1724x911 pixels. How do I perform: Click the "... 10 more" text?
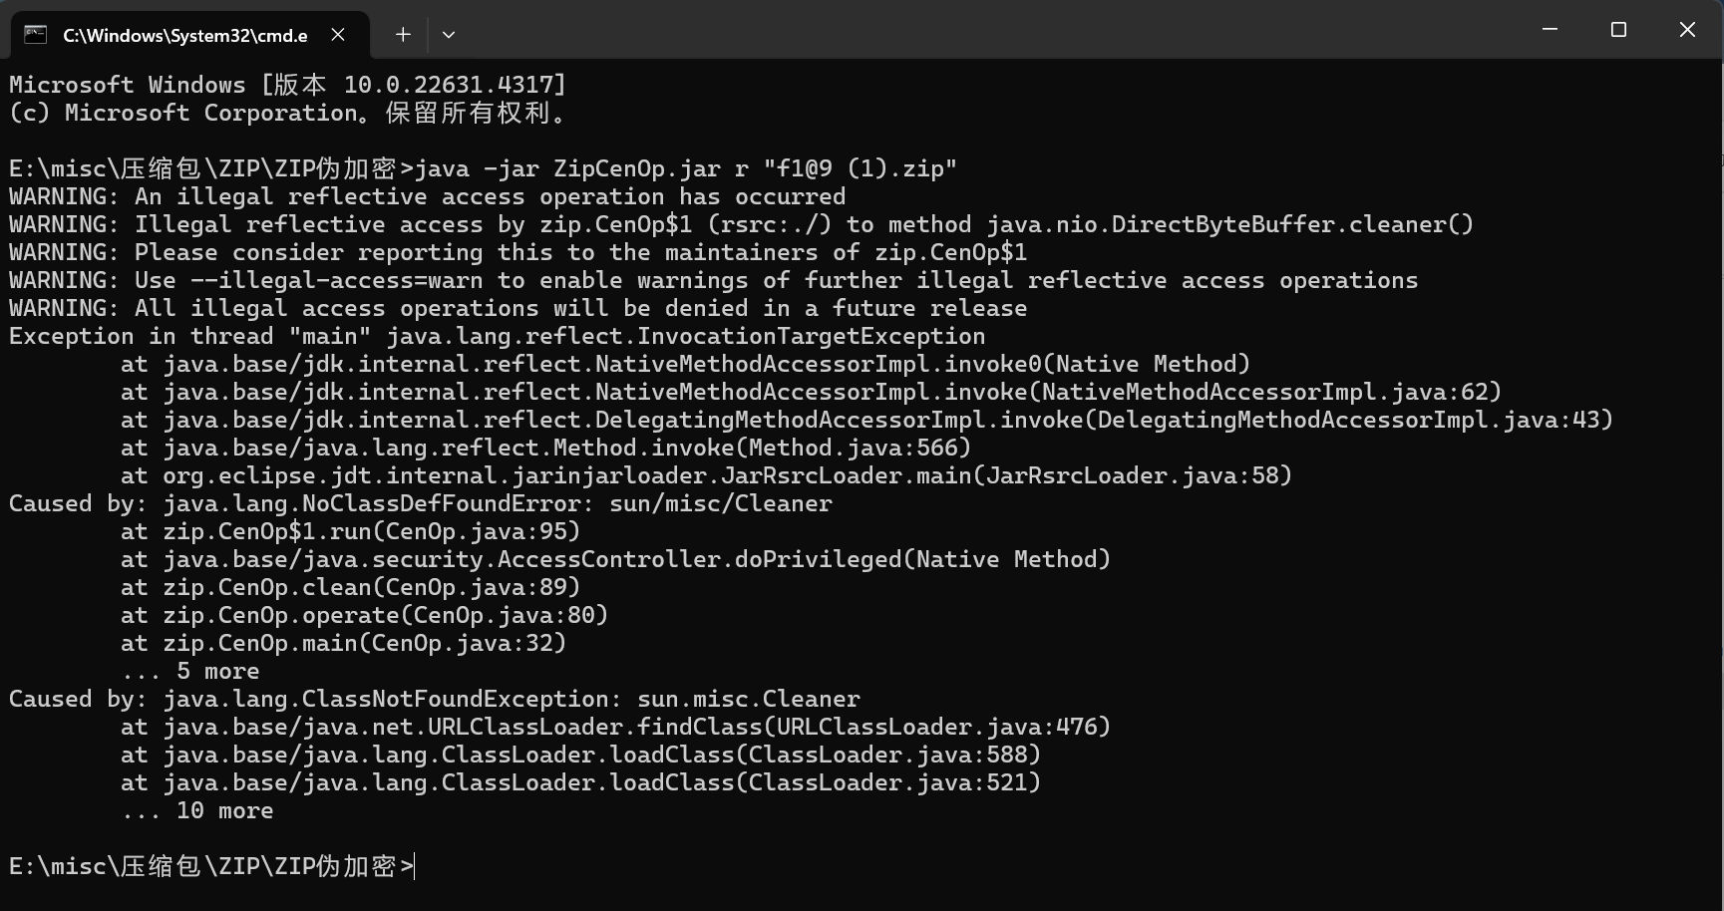coord(196,810)
